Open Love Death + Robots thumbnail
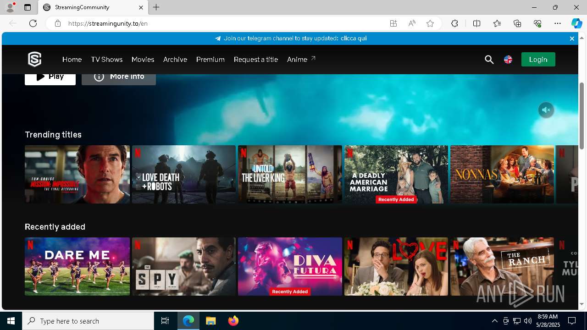 point(184,174)
